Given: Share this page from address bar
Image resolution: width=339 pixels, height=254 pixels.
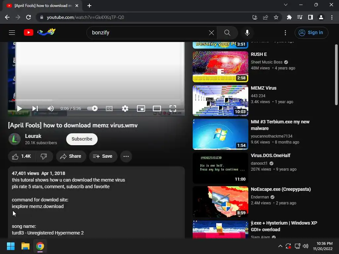Looking at the screenshot, I should [266, 17].
